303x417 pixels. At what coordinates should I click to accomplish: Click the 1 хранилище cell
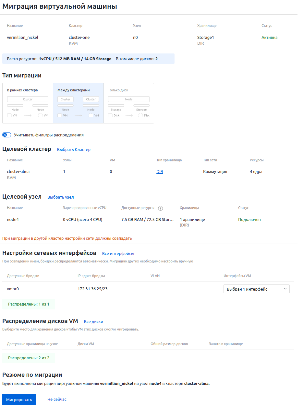click(192, 220)
